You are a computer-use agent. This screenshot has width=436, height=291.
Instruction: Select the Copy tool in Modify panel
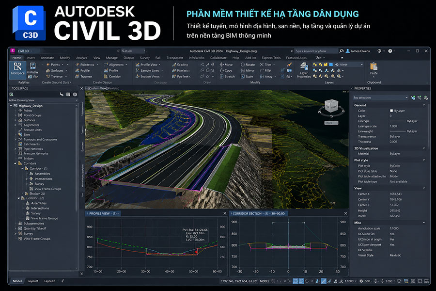coord(226,71)
